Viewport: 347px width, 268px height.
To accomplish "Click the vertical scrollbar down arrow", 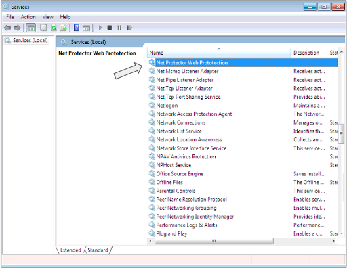I will click(342, 233).
